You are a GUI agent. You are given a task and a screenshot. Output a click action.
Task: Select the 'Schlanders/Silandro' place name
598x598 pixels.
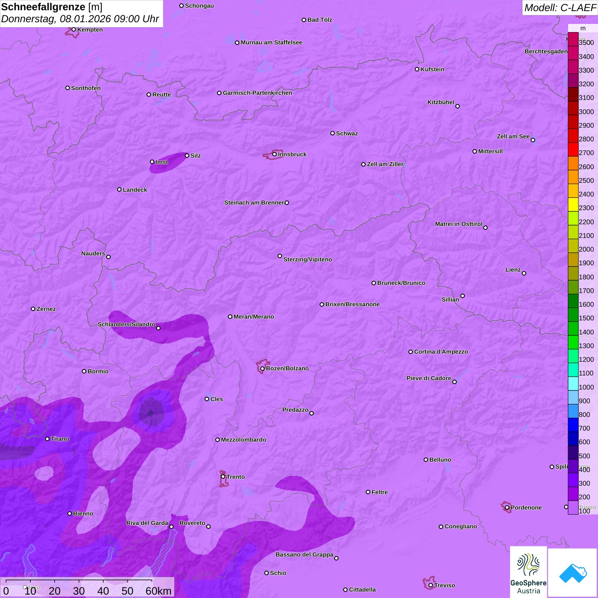pos(126,324)
